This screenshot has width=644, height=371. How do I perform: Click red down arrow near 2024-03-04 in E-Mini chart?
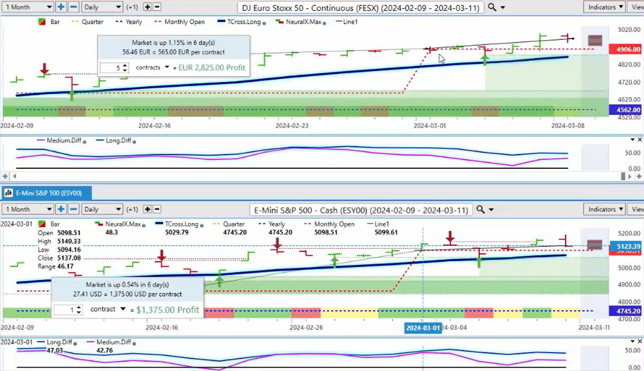pyautogui.click(x=450, y=237)
